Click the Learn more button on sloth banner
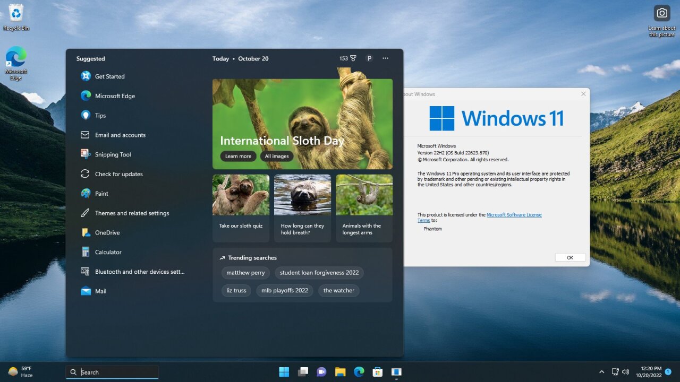The height and width of the screenshot is (382, 680). (238, 156)
